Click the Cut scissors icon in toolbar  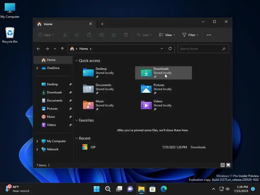[65, 35]
